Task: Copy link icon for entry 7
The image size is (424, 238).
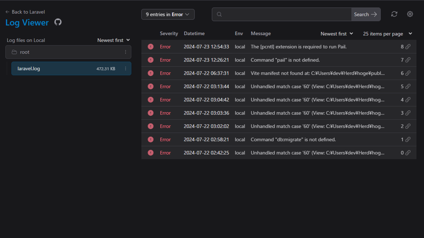Action: point(408,60)
